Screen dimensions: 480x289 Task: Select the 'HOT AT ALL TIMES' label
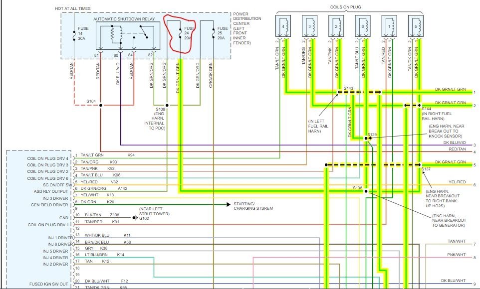73,8
